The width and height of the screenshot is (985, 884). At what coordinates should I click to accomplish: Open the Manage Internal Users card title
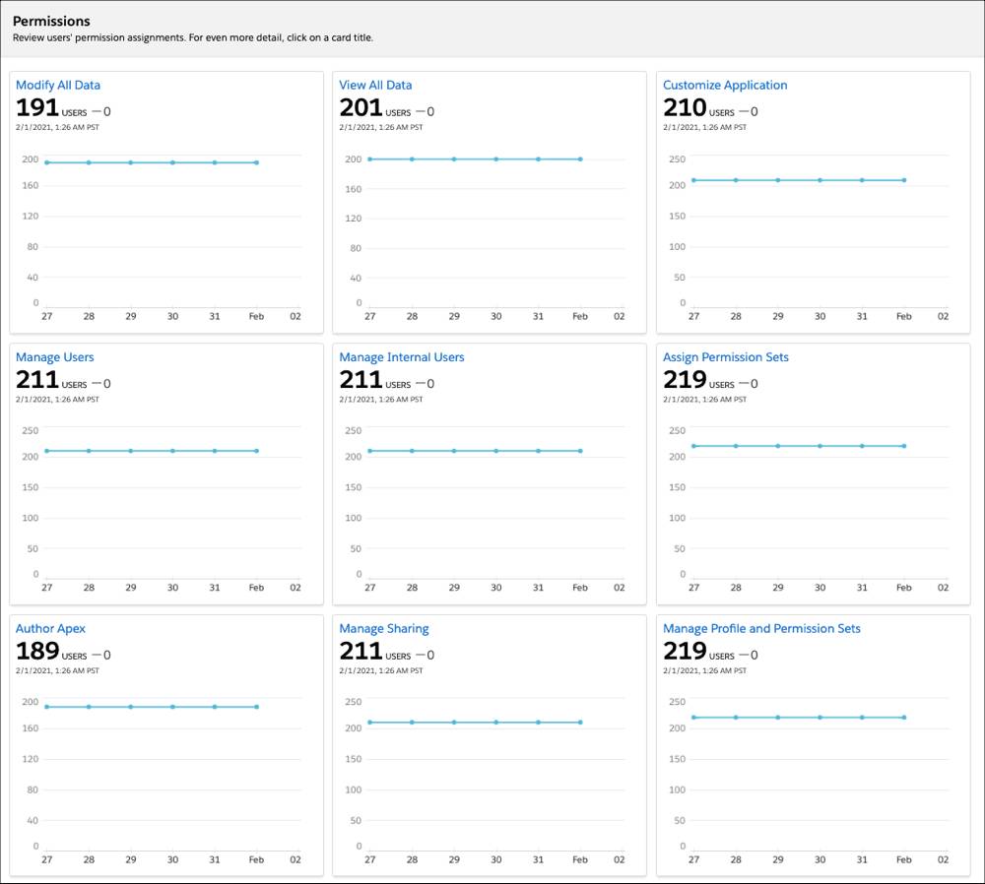(x=402, y=356)
